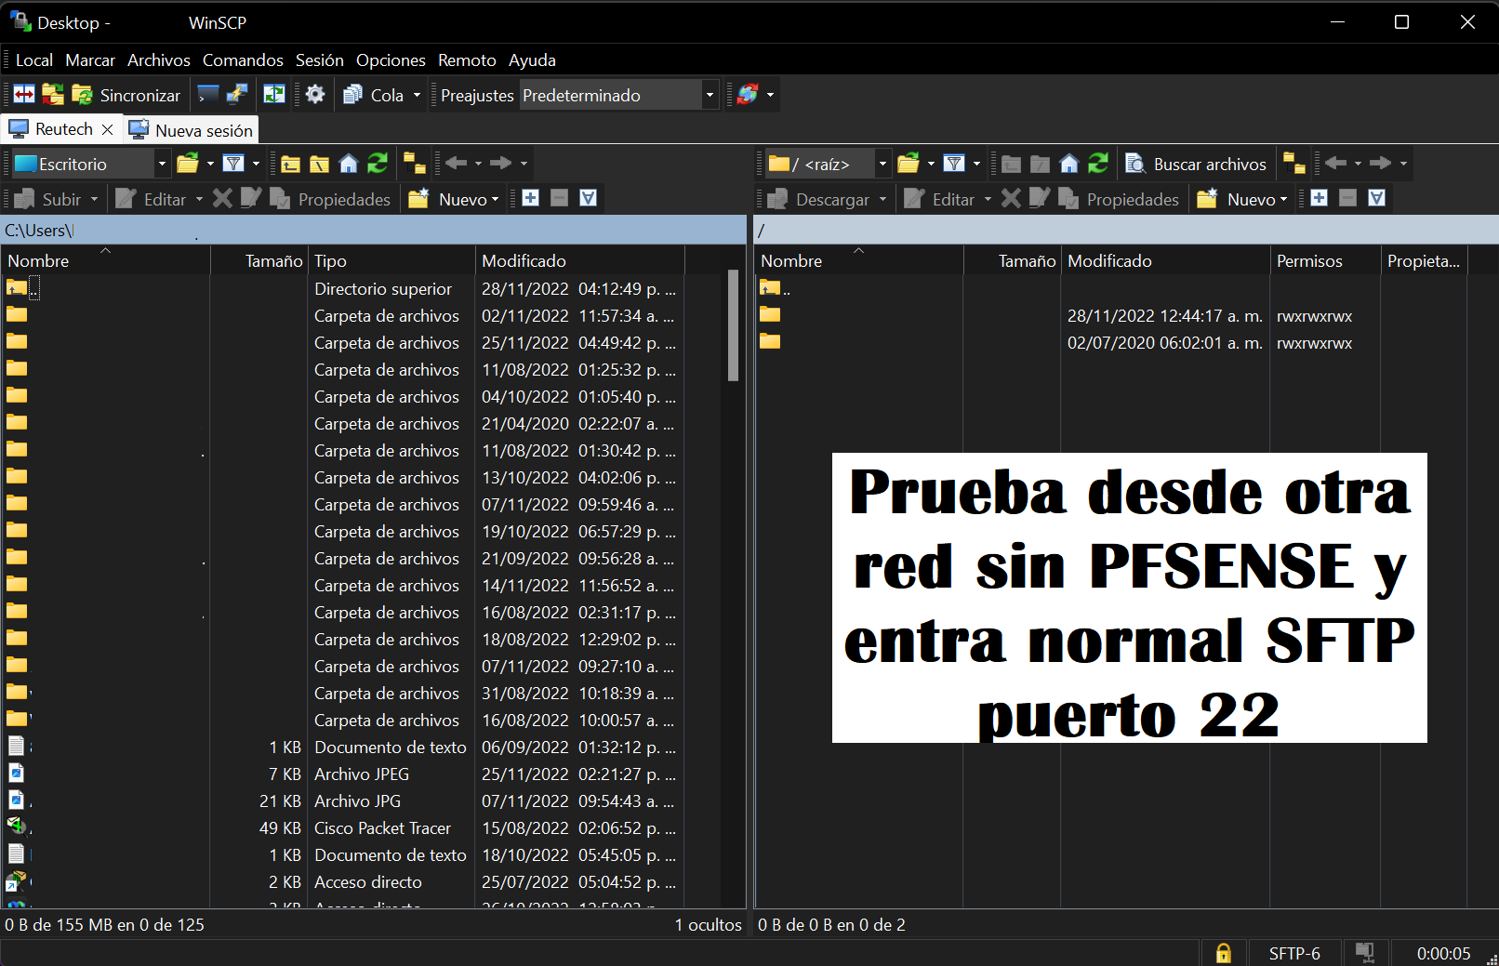Click the remote path bar showing /

pos(1126,230)
